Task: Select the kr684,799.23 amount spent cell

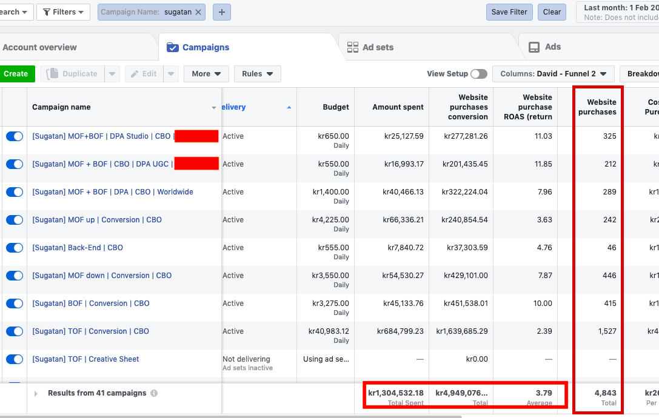Action: 400,331
